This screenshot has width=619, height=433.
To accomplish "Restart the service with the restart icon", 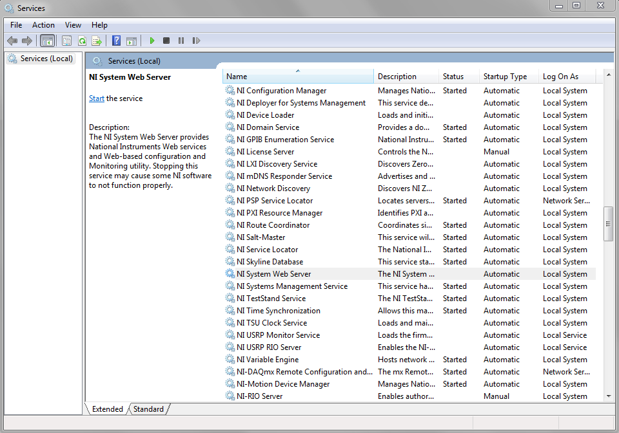I will (x=196, y=41).
